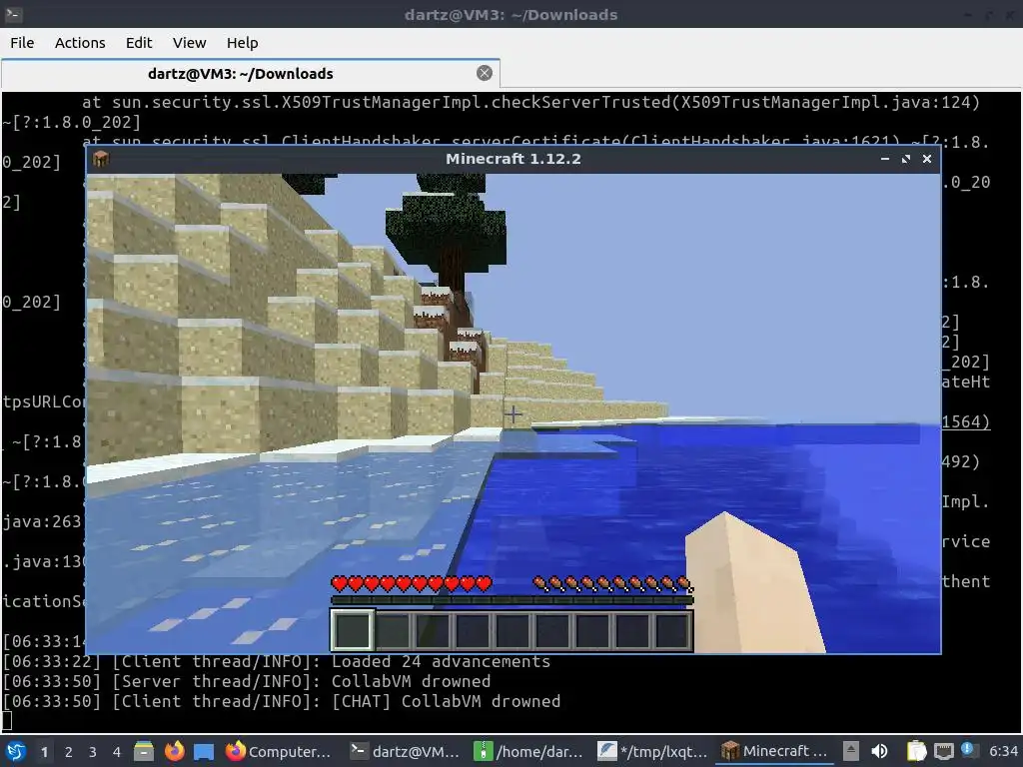
Task: Switch to the Minecraft taskbar entry
Action: click(x=775, y=751)
